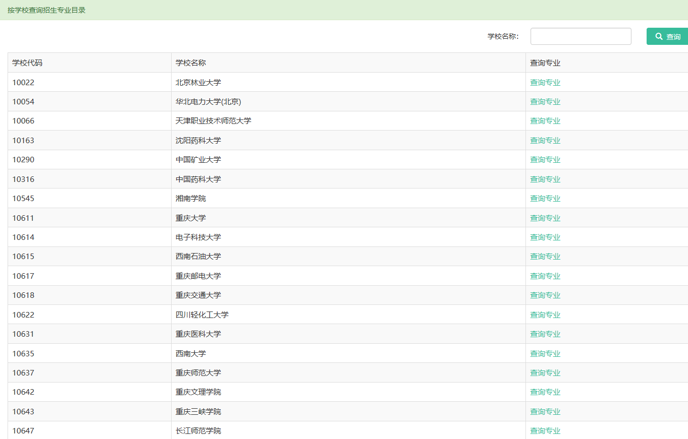
Task: Click the 学校代码 column header
Action: pyautogui.click(x=27, y=63)
